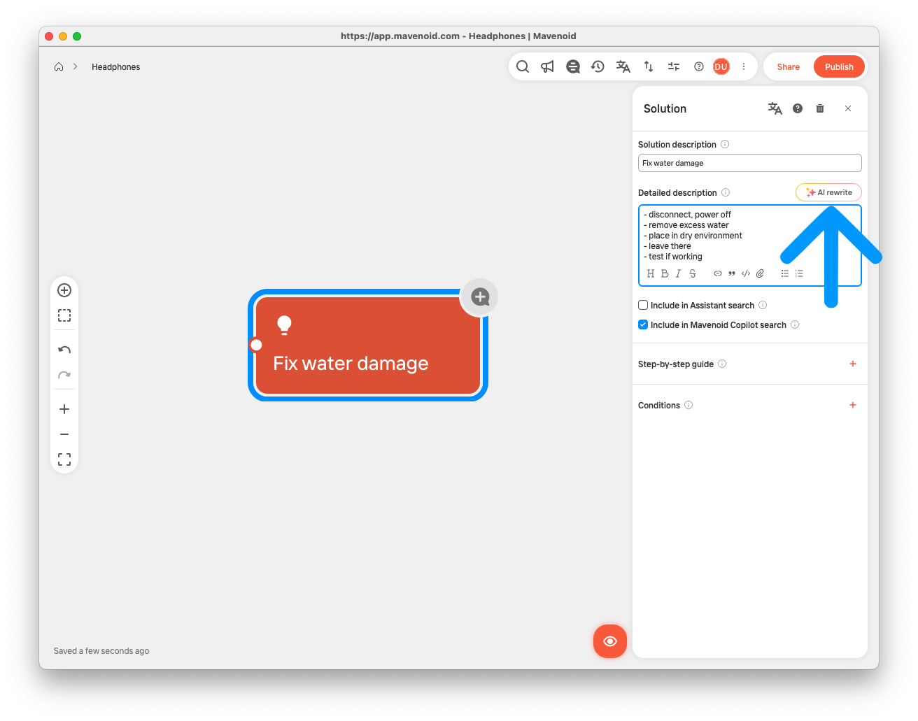The image size is (918, 721).
Task: Open the three-dot more options menu
Action: pos(744,66)
